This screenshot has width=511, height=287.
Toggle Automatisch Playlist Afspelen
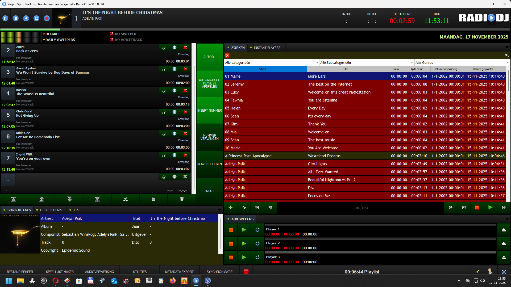[209, 83]
